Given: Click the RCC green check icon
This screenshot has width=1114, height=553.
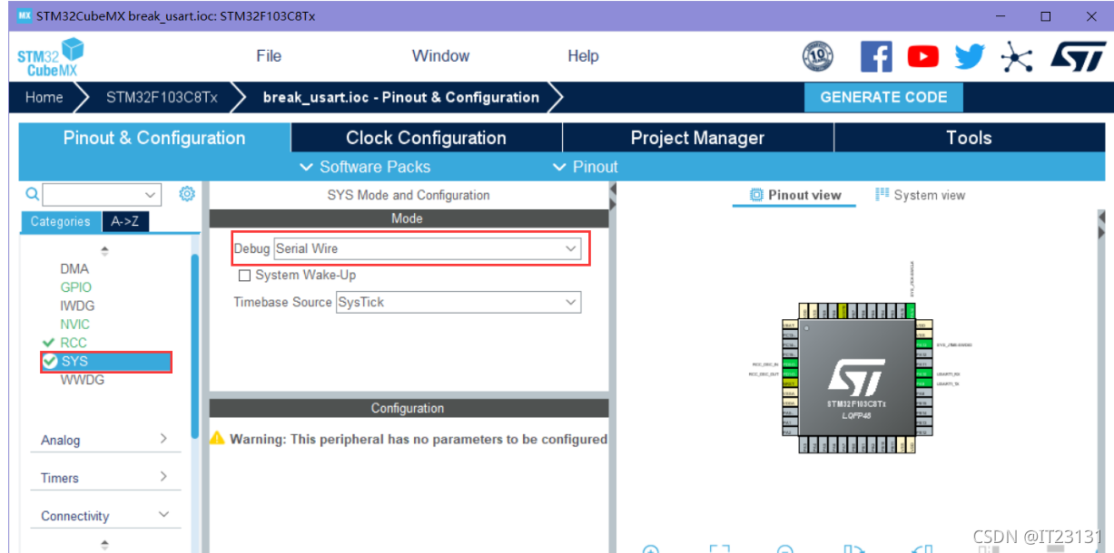Looking at the screenshot, I should 49,343.
